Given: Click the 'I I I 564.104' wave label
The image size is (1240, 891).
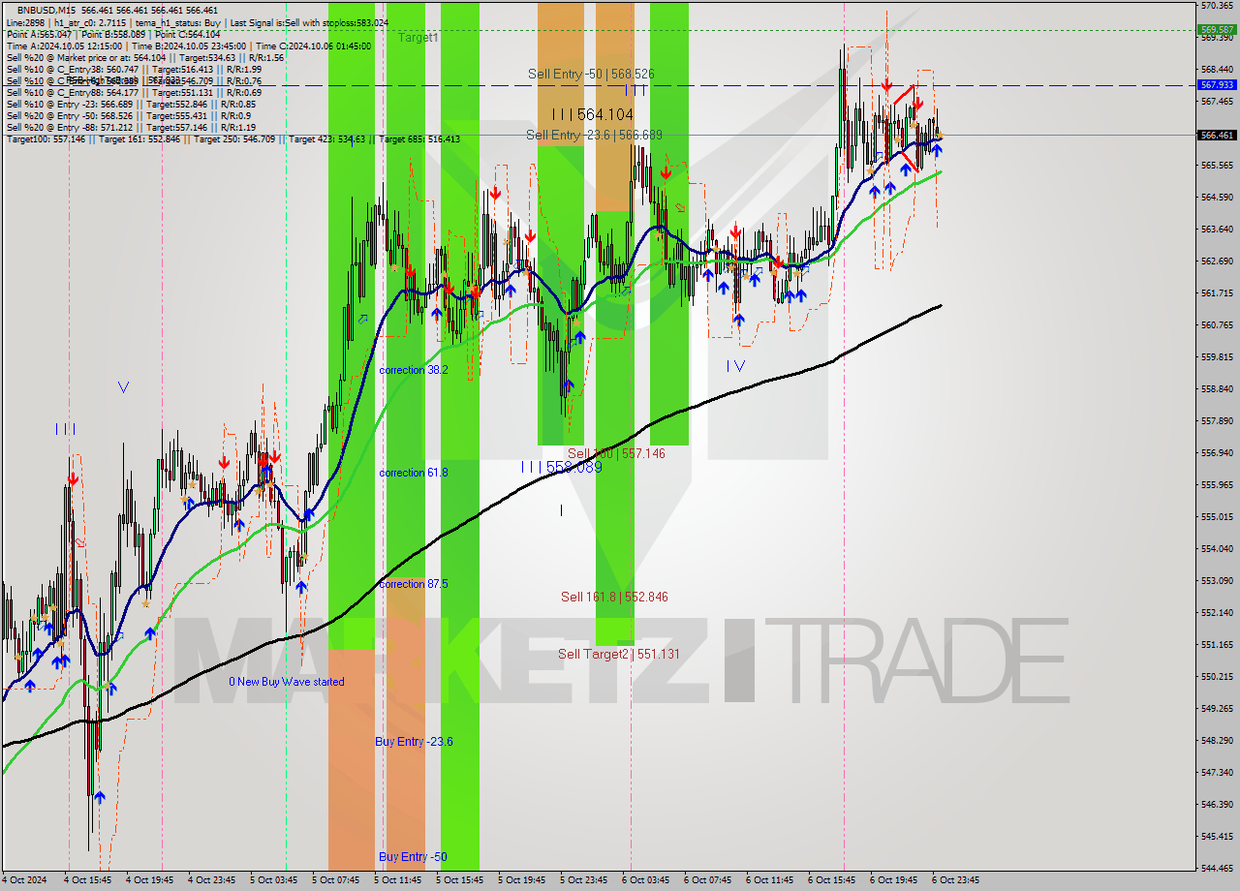Looking at the screenshot, I should point(592,114).
